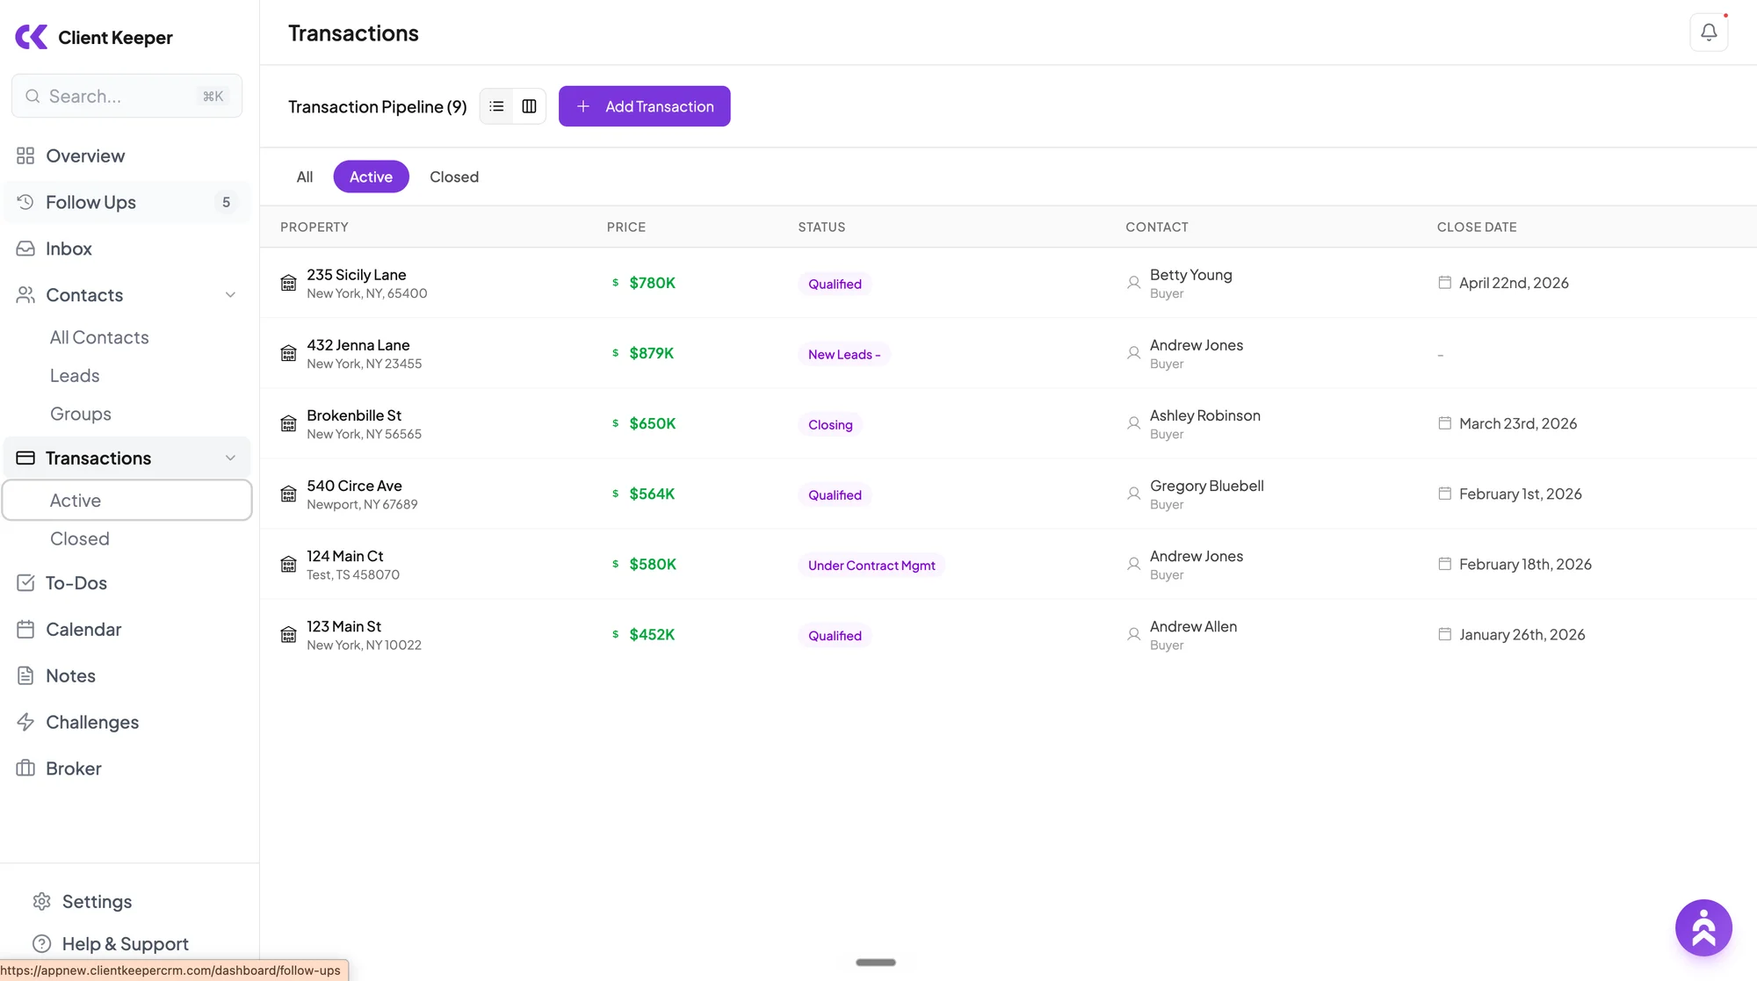
Task: Click the Closing status badge
Action: point(830,424)
